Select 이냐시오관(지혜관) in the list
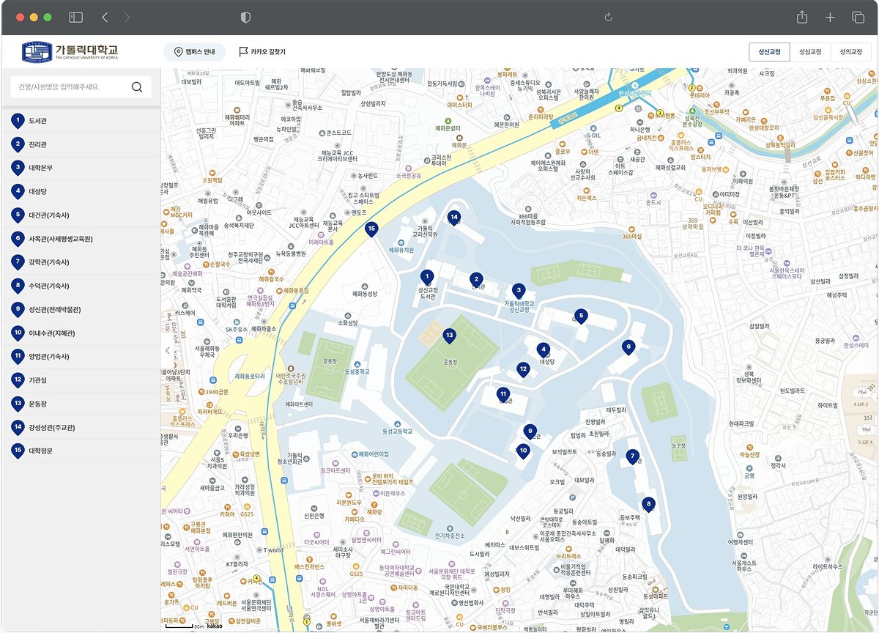 [81, 333]
